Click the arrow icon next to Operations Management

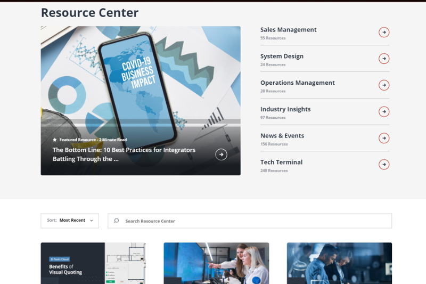pyautogui.click(x=384, y=85)
